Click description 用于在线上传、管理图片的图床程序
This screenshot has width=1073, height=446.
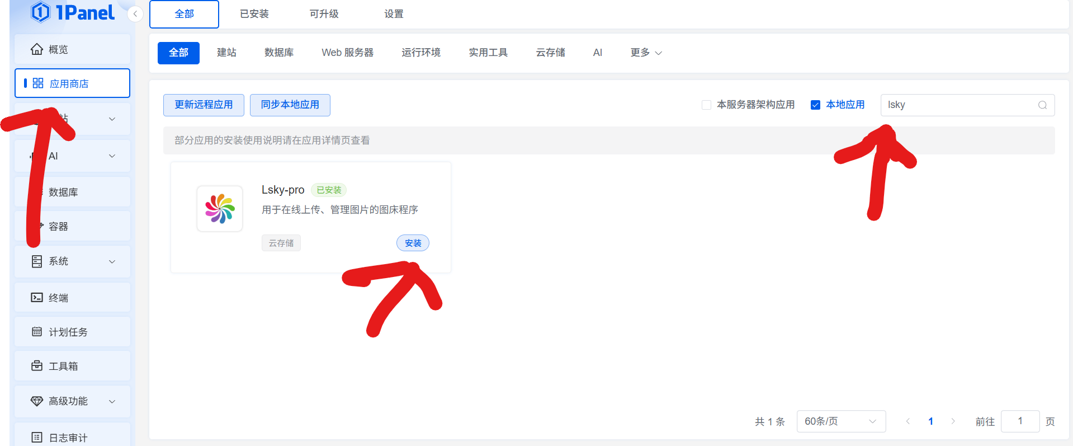coord(340,210)
